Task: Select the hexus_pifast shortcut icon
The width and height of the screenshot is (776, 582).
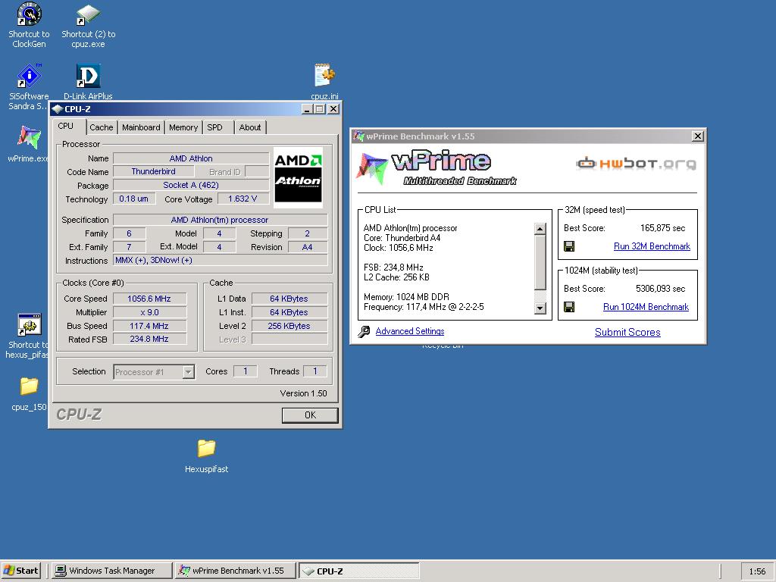Action: pyautogui.click(x=30, y=325)
